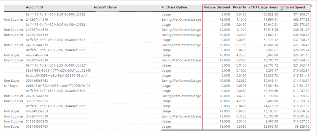The image size is (317, 136).
Task: Click the vertical scrollbar thumb at top right
Action: pos(311,7)
